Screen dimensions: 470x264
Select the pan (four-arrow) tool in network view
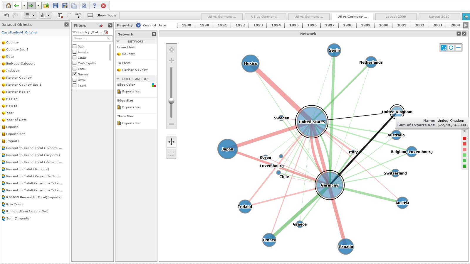171,142
